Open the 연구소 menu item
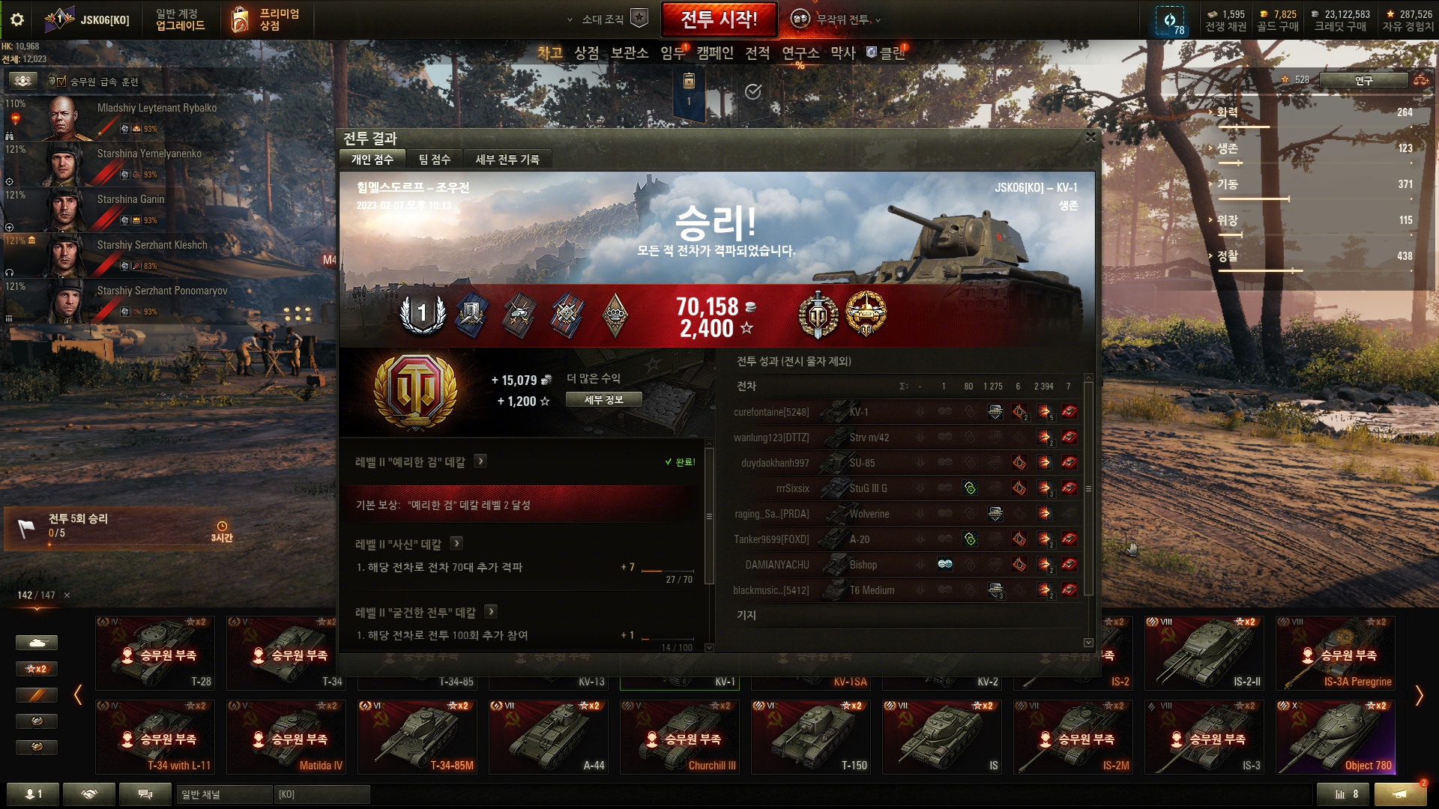The height and width of the screenshot is (809, 1439). pyautogui.click(x=800, y=53)
